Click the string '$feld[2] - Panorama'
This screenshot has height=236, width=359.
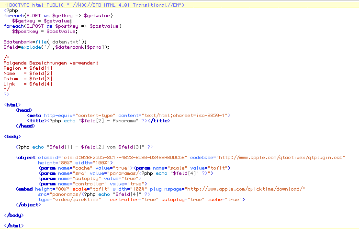pyautogui.click(x=108, y=120)
